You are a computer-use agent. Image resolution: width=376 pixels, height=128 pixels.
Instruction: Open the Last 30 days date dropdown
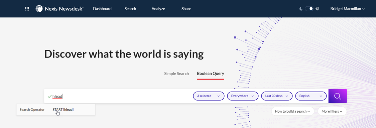click(x=277, y=96)
